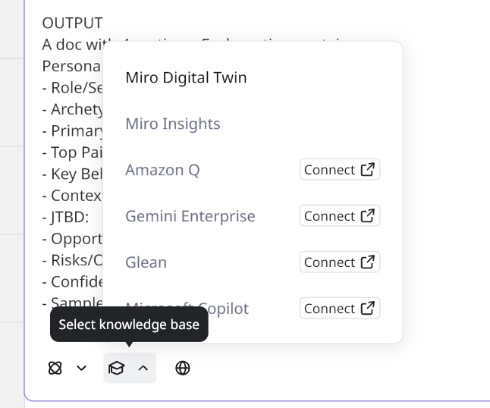Click external-link icon beside Gemini Enterprise

(368, 216)
